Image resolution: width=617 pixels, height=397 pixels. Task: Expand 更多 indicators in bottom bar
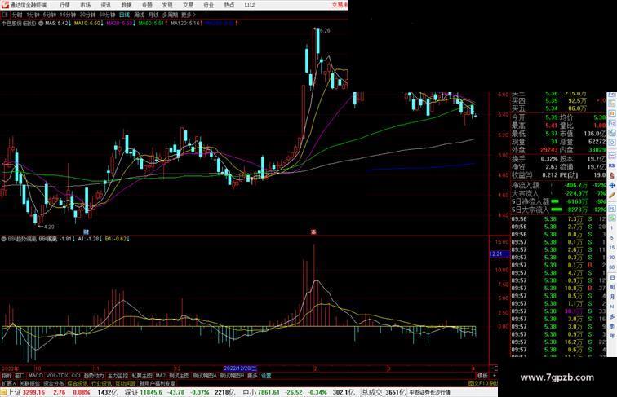click(x=252, y=376)
